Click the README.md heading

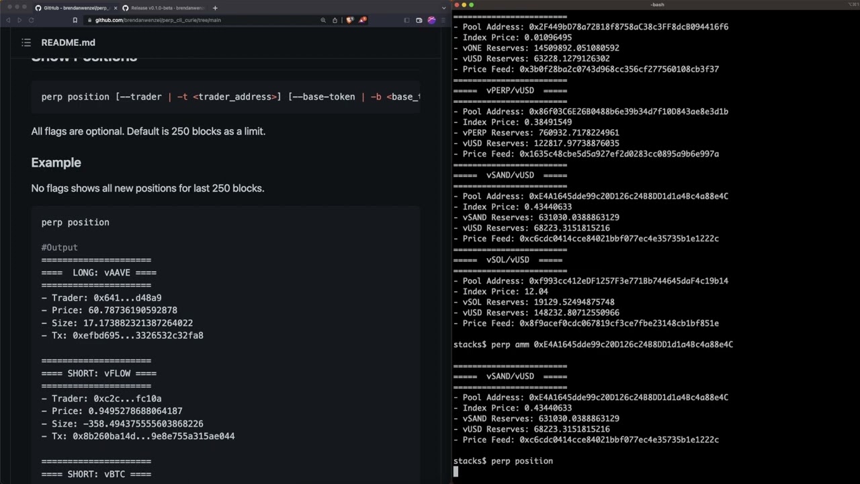pyautogui.click(x=68, y=42)
